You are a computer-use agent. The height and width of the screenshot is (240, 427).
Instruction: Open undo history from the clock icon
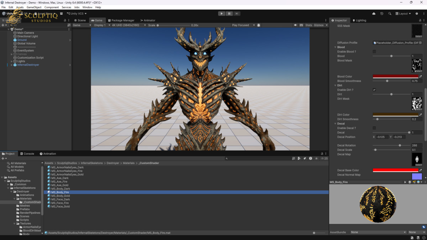pos(382,14)
